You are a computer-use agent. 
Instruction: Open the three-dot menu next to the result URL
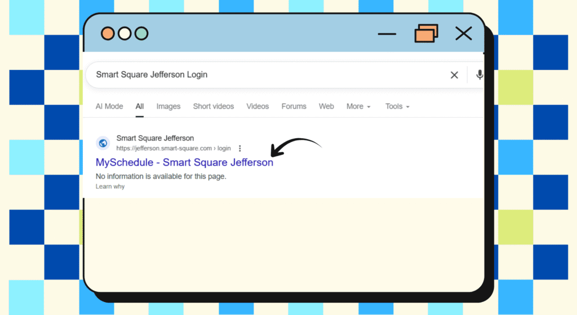coord(240,149)
